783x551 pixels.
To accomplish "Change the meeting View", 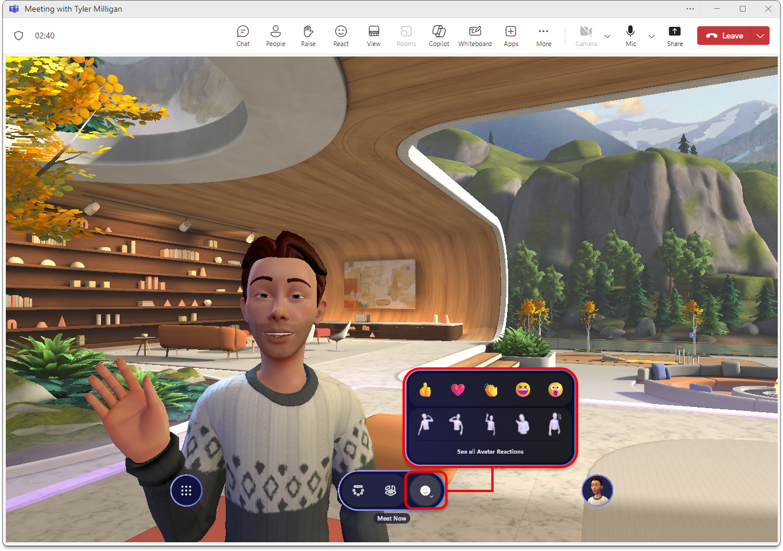I will point(373,35).
